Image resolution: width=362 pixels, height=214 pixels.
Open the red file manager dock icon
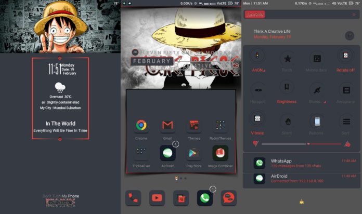coord(181,198)
